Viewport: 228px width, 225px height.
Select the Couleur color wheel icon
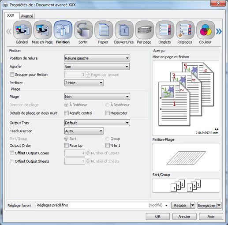(x=206, y=30)
